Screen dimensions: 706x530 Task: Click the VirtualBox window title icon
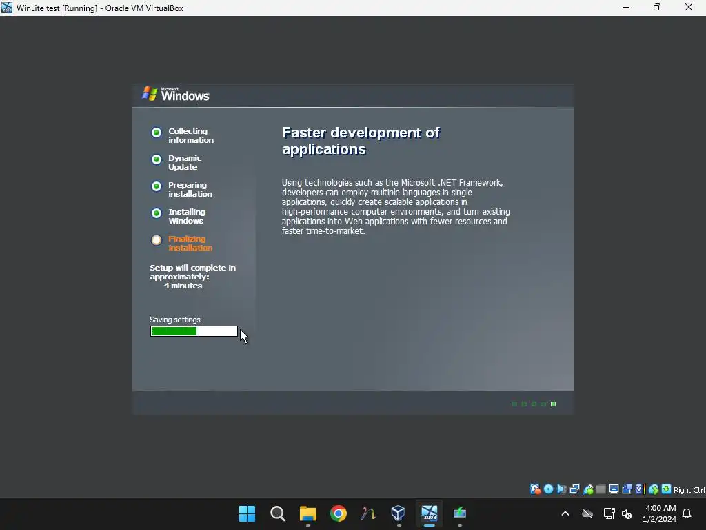7,8
